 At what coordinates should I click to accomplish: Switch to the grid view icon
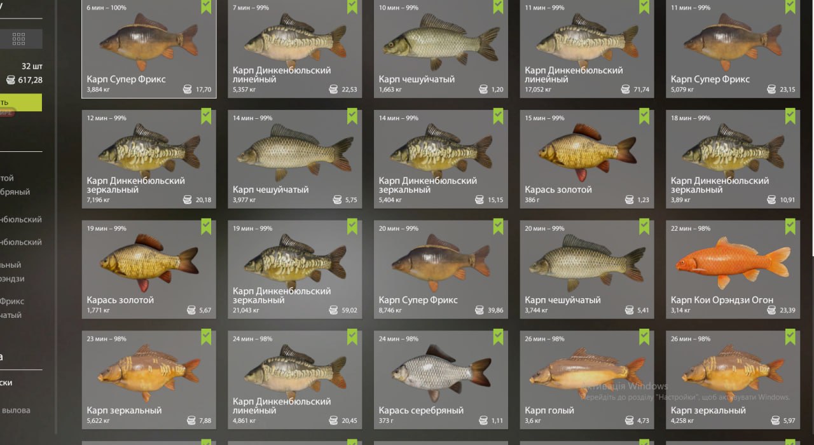18,39
